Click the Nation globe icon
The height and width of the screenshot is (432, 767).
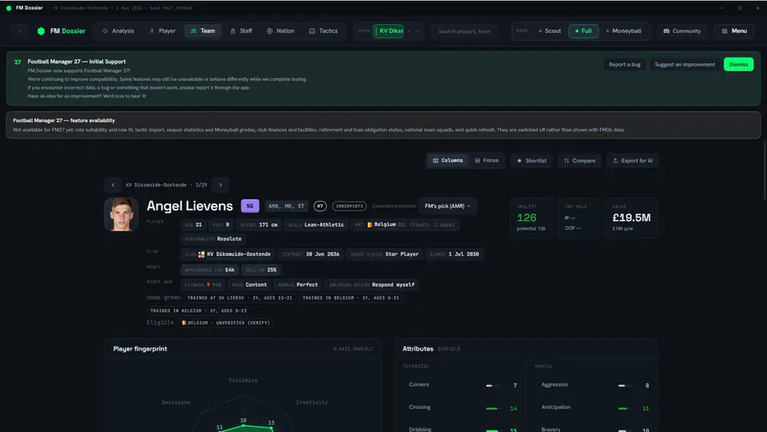(269, 31)
